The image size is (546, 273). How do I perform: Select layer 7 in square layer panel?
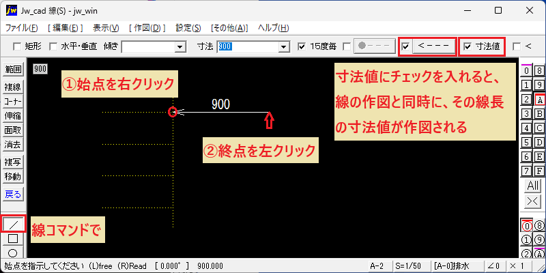click(527, 171)
